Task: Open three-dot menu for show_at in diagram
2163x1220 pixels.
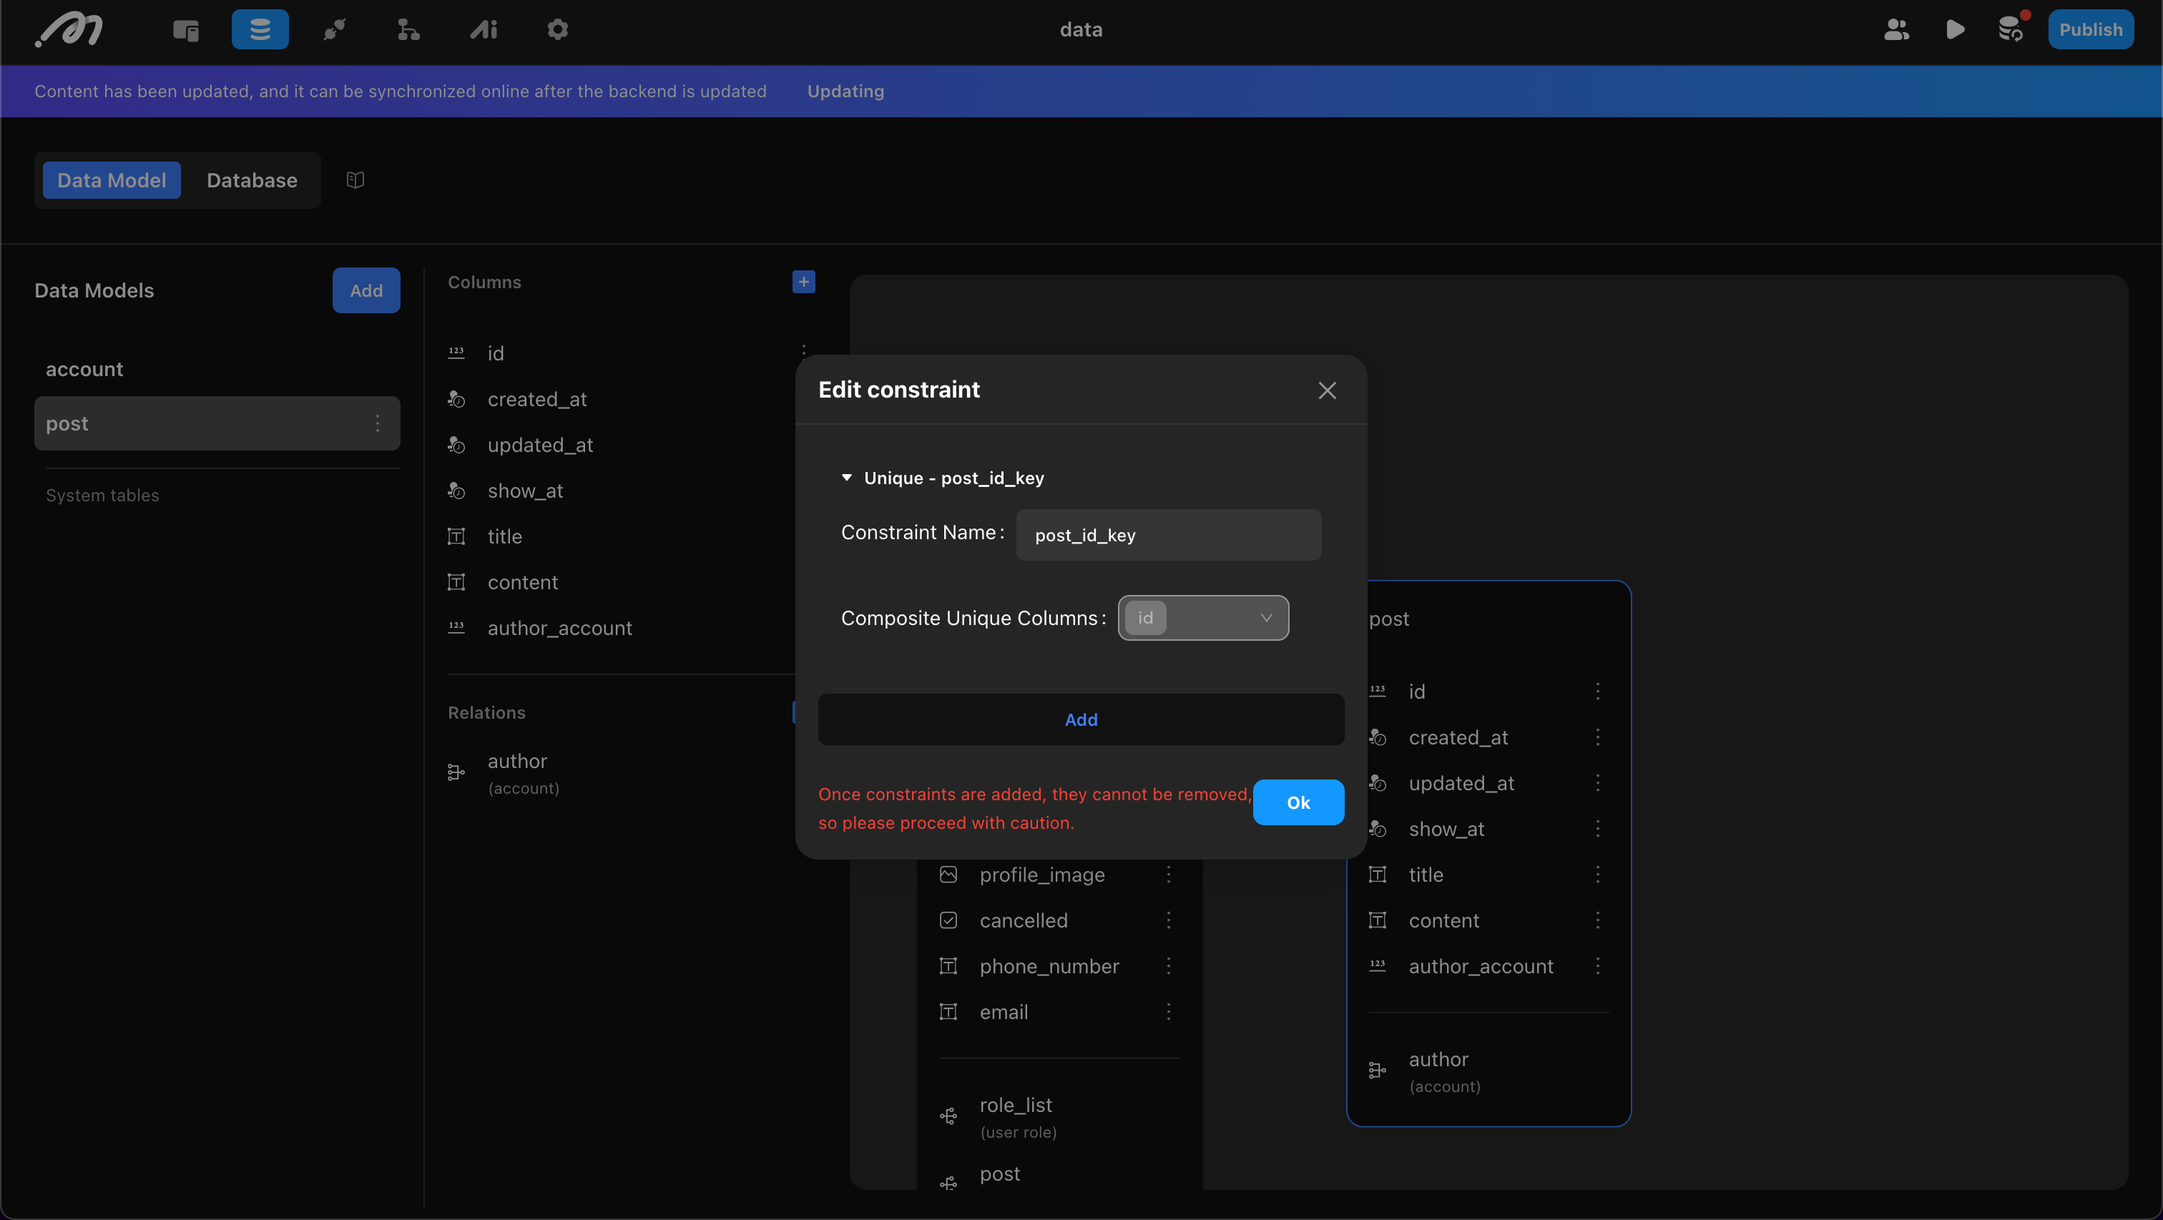Action: (1597, 829)
